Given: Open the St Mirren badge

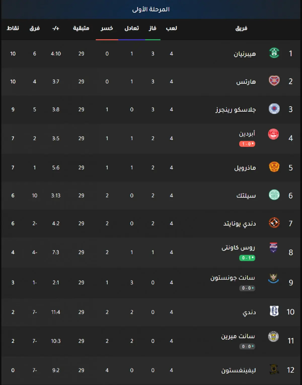Looking at the screenshot, I should 274,336.
